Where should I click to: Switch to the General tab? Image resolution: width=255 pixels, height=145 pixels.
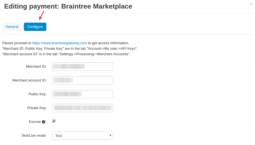click(x=12, y=27)
